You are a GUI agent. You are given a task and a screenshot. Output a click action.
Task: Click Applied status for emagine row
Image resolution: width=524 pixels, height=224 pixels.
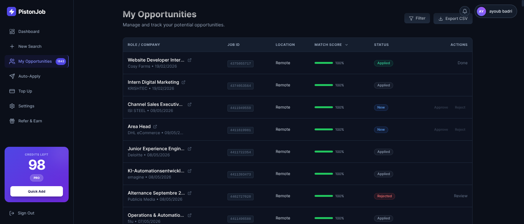click(x=384, y=174)
